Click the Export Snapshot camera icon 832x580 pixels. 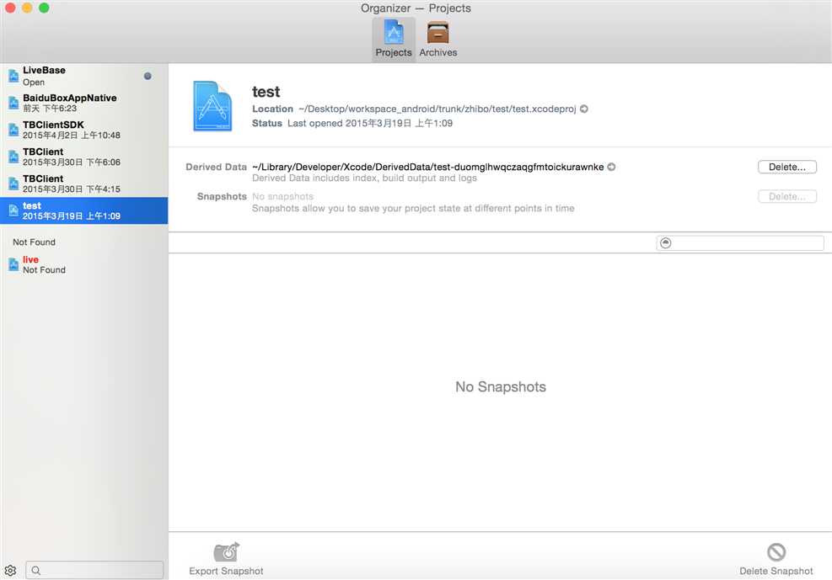[227, 552]
